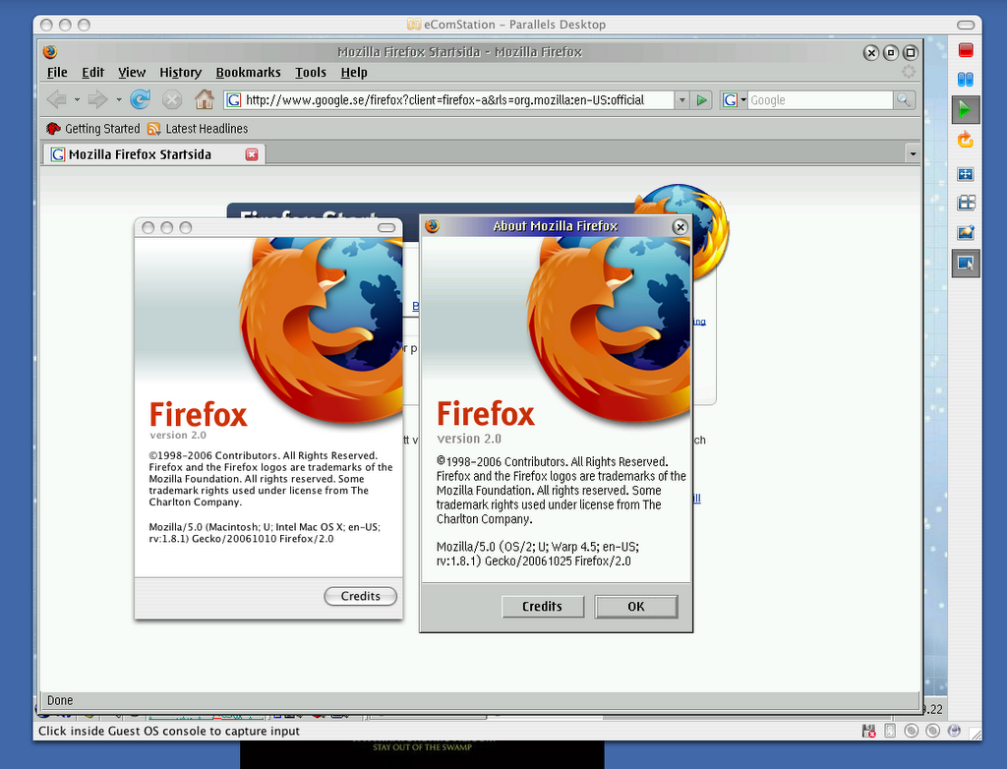The image size is (1007, 769).
Task: Click the OS/2 Warp 4.5 user agent text
Action: pyautogui.click(x=538, y=554)
